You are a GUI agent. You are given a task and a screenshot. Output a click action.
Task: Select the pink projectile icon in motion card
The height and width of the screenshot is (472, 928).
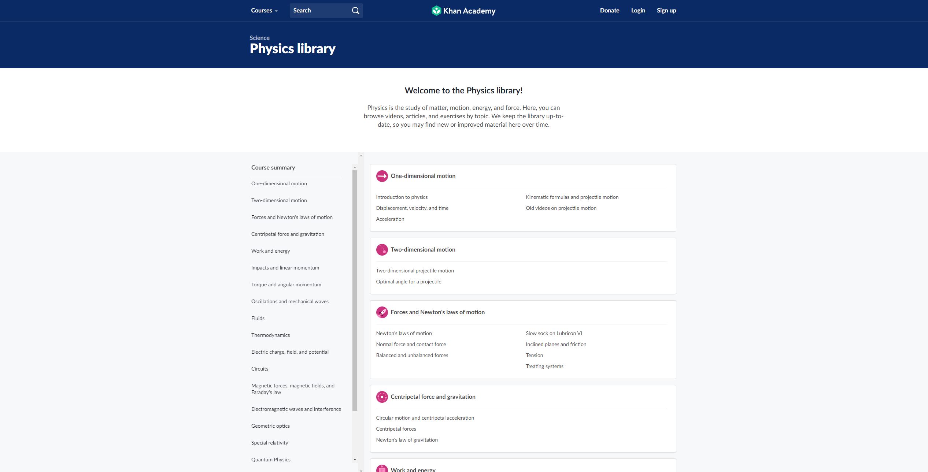(x=382, y=249)
